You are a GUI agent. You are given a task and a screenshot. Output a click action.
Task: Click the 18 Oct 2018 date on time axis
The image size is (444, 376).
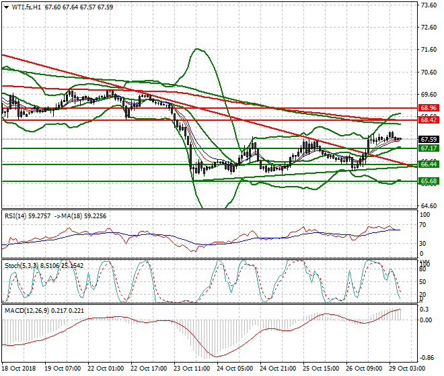[x=19, y=369]
